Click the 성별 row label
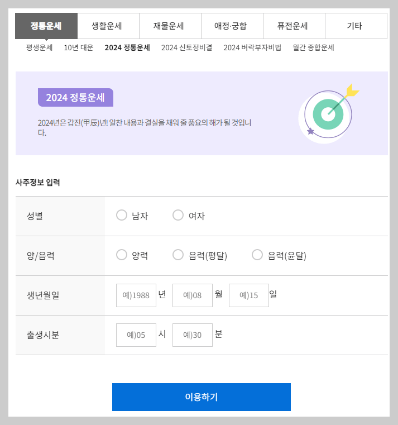 (35, 216)
